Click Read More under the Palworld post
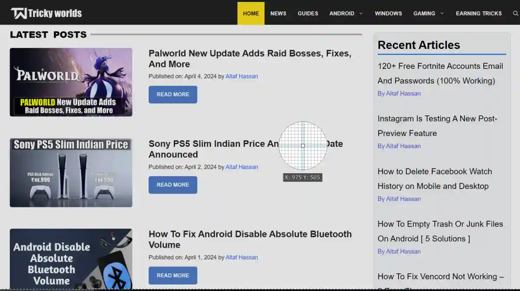 [x=173, y=94]
